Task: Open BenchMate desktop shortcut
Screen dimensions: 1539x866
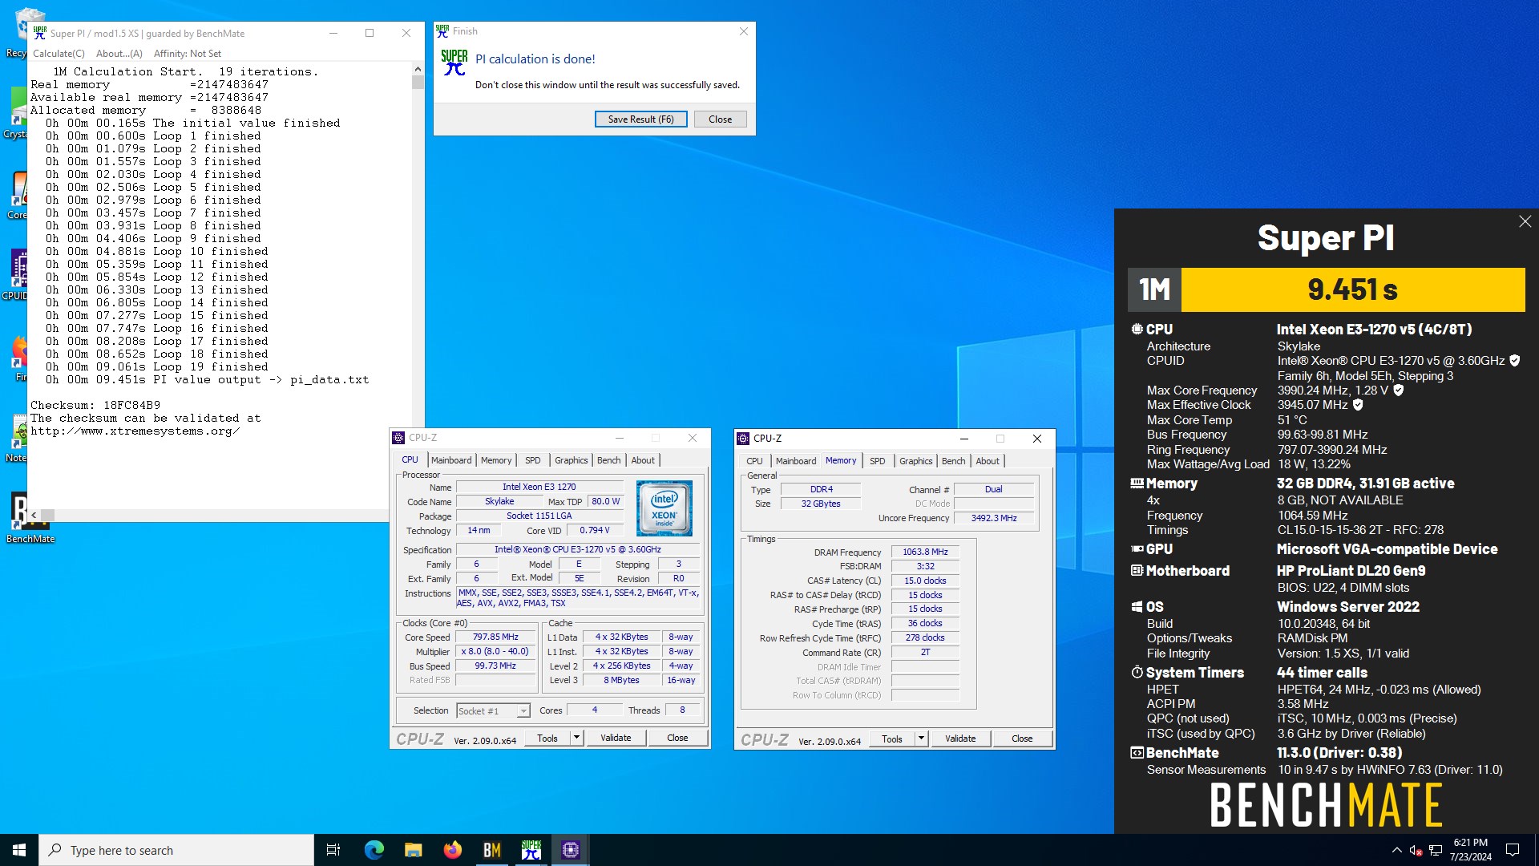Action: [x=30, y=516]
